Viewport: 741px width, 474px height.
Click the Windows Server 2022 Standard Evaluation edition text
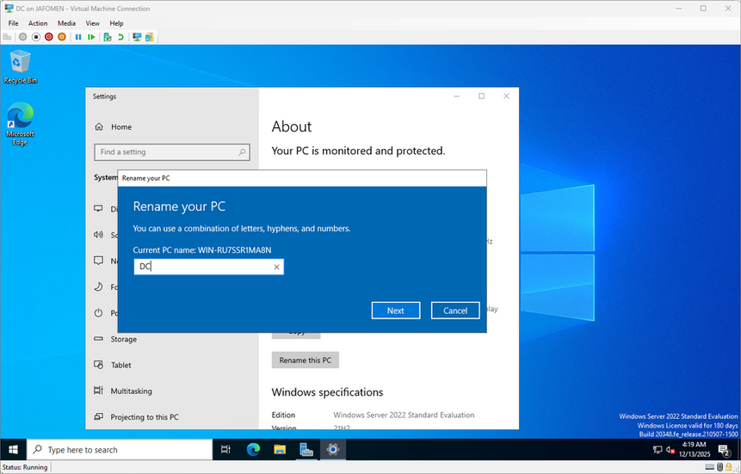pyautogui.click(x=404, y=415)
